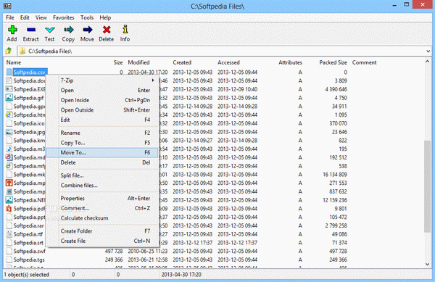Select the Softpedia.swf file name

tap(29, 252)
